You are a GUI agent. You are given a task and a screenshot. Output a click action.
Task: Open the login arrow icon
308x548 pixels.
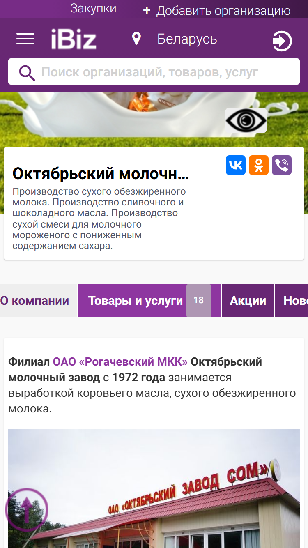[x=282, y=41]
